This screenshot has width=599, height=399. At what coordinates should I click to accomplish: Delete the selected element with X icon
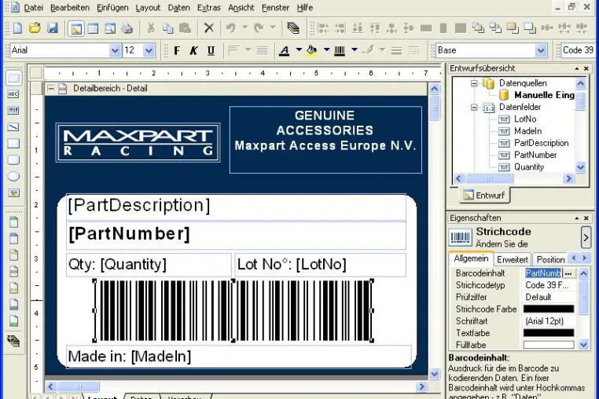pyautogui.click(x=208, y=27)
